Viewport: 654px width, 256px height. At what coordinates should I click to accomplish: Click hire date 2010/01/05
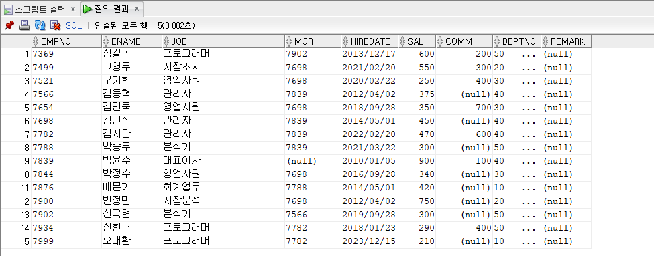[369, 161]
